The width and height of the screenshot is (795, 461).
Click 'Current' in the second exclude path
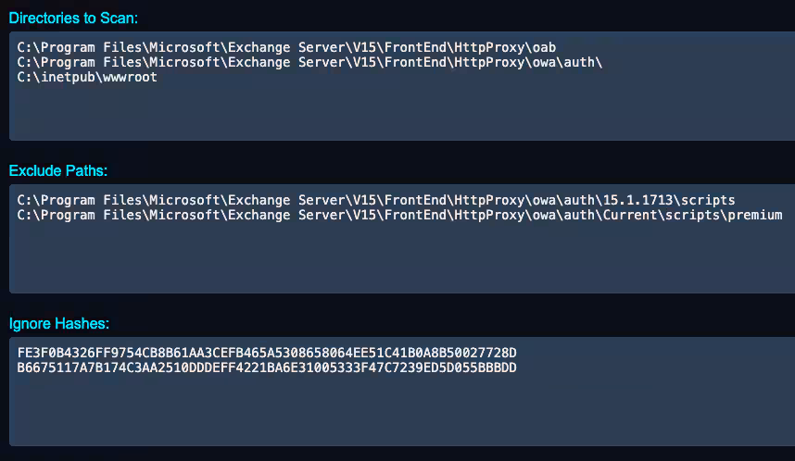[x=634, y=216]
